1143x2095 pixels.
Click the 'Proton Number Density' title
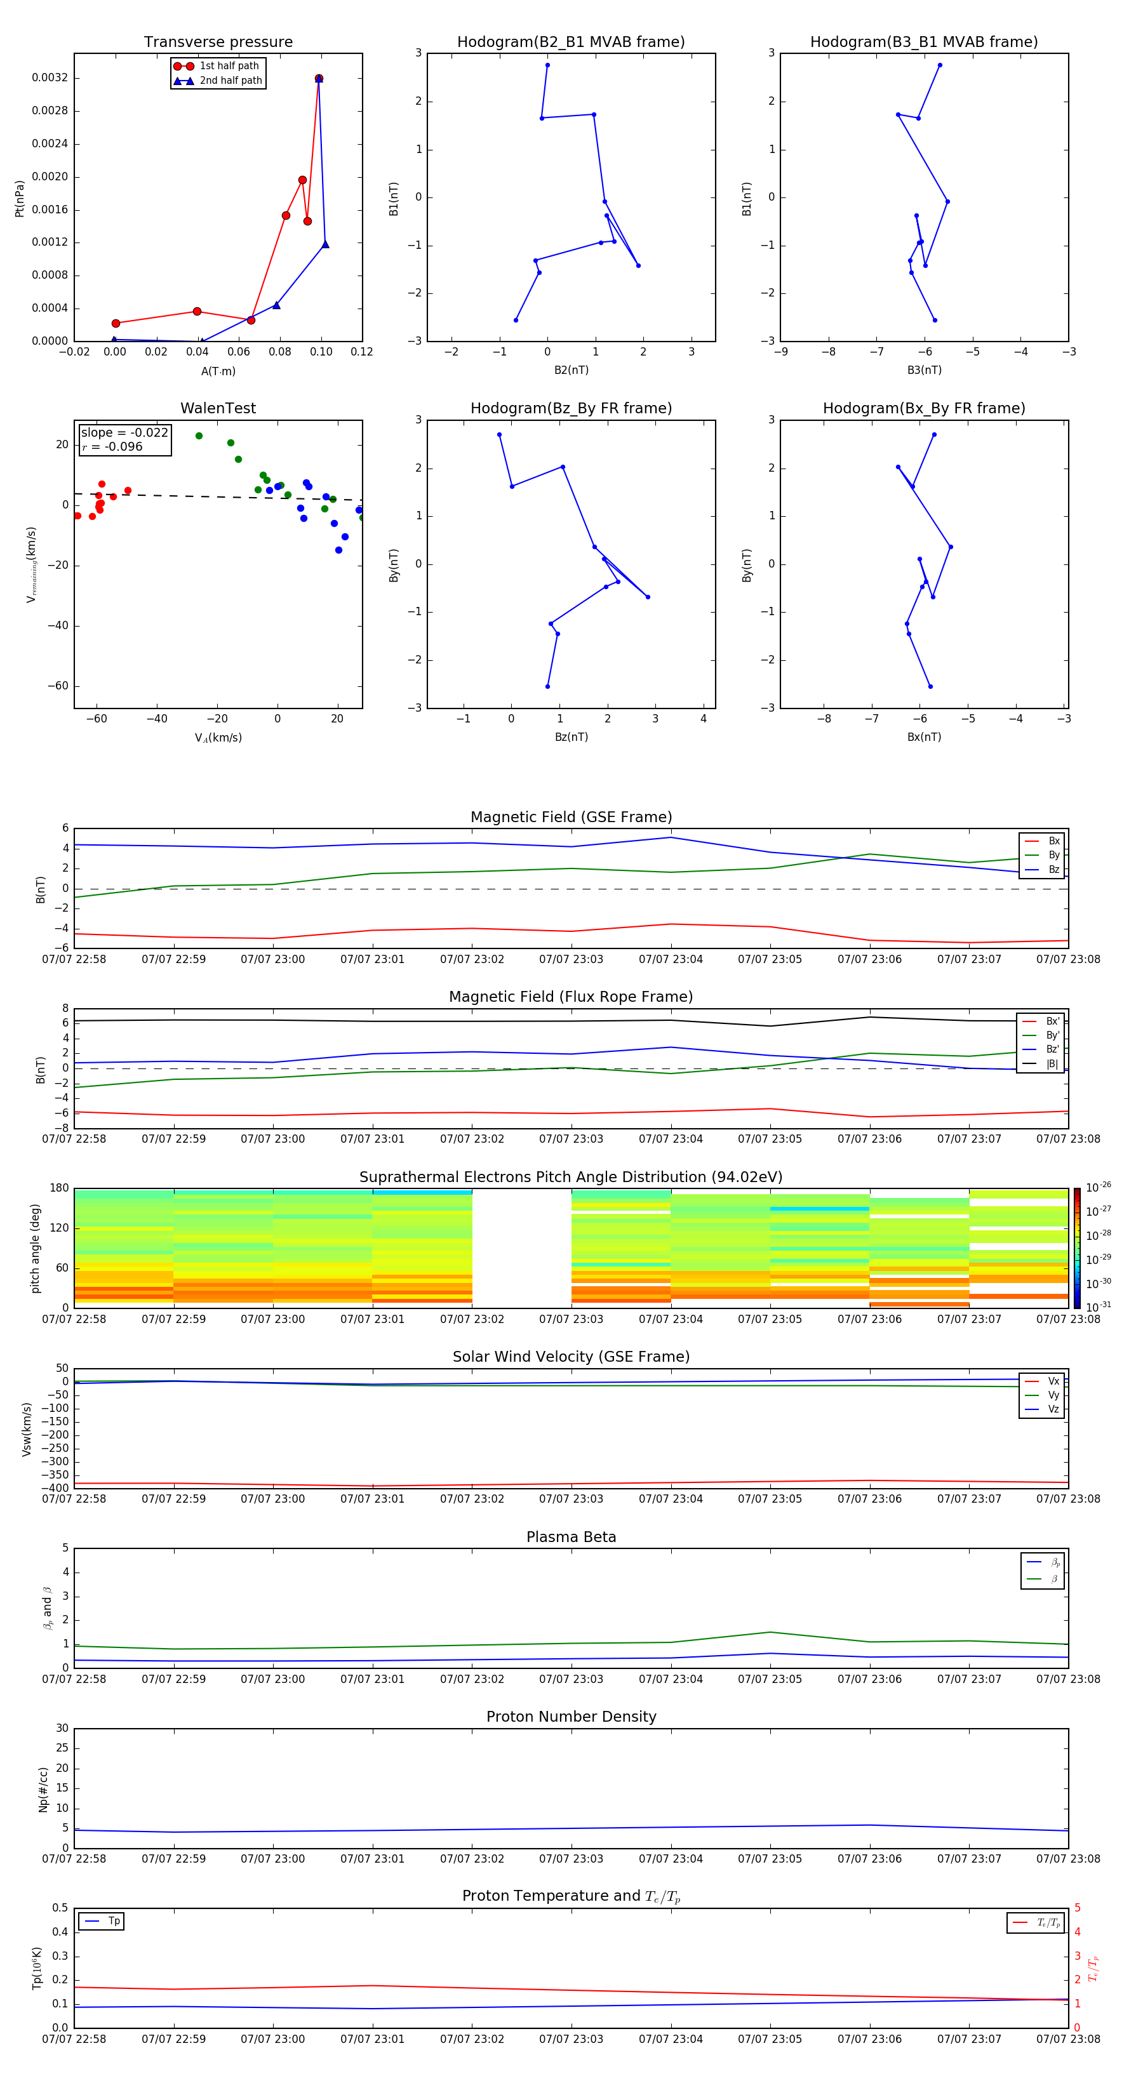(x=571, y=1717)
